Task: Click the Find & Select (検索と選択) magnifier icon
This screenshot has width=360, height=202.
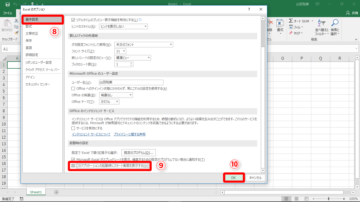Action: 335,23
